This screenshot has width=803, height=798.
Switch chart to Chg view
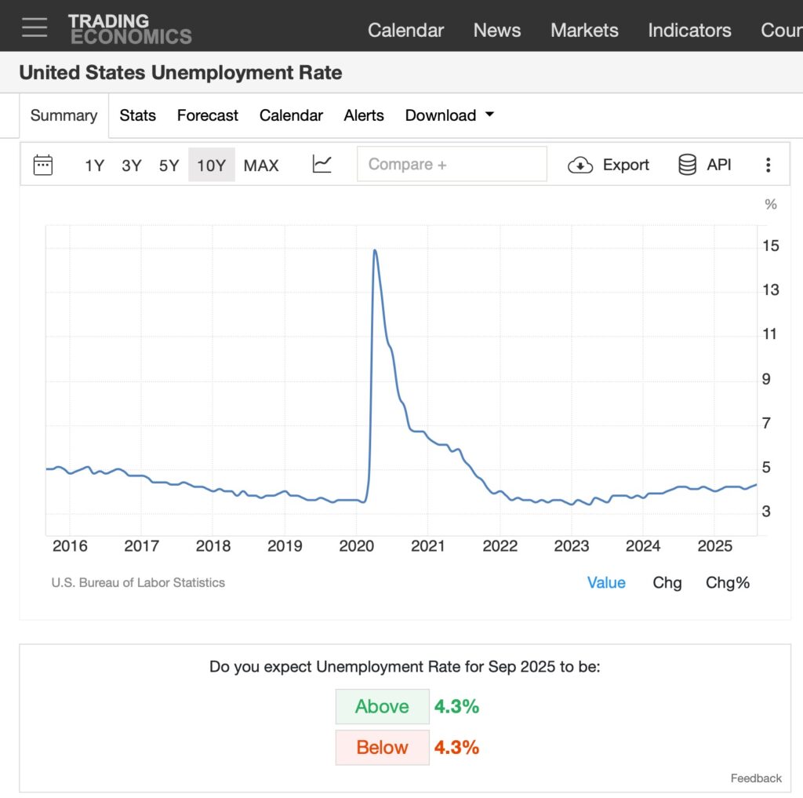[667, 583]
